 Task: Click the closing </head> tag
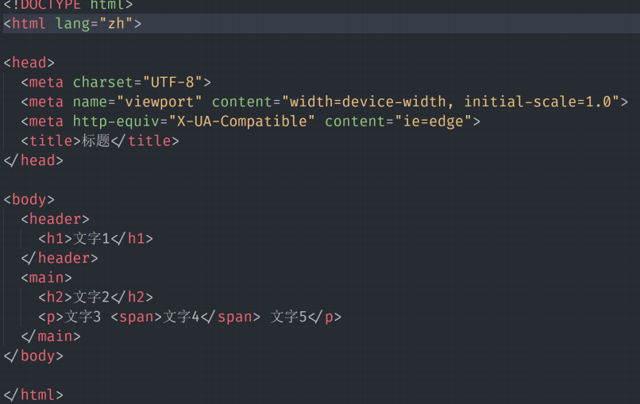[33, 160]
